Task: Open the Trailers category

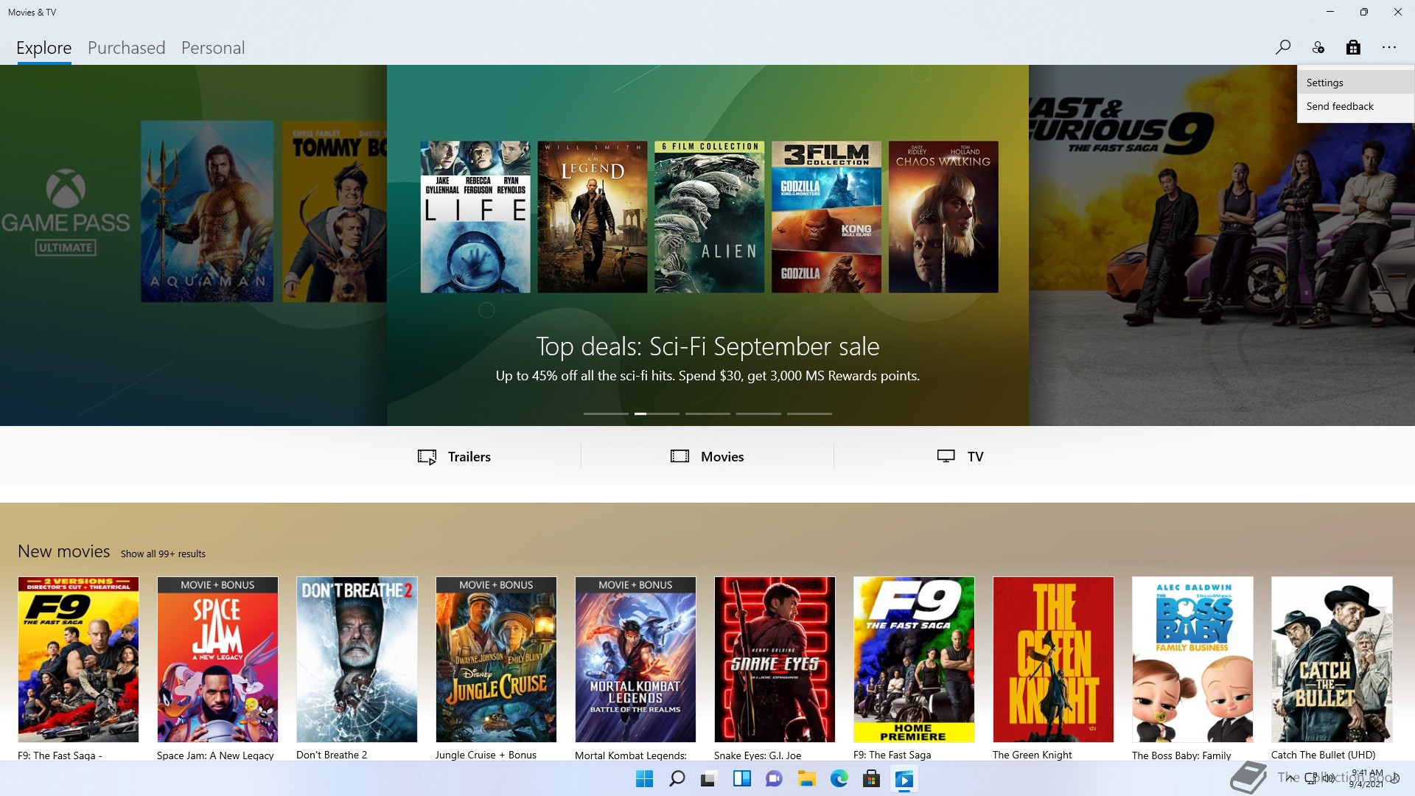Action: (454, 456)
